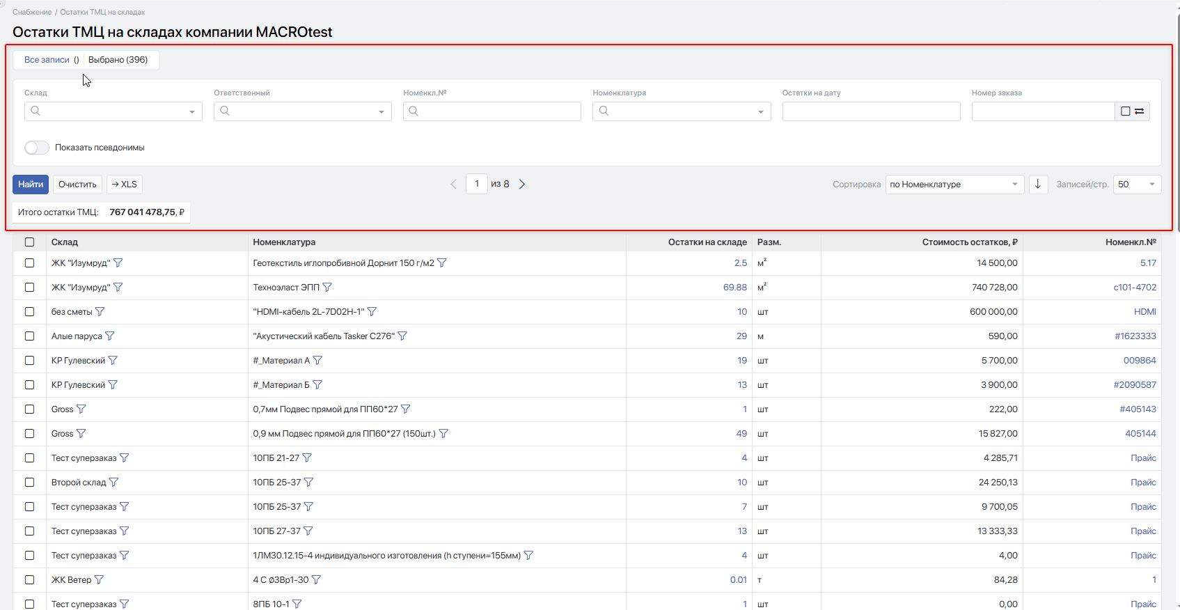
Task: Open records per page dropdown
Action: (1136, 185)
